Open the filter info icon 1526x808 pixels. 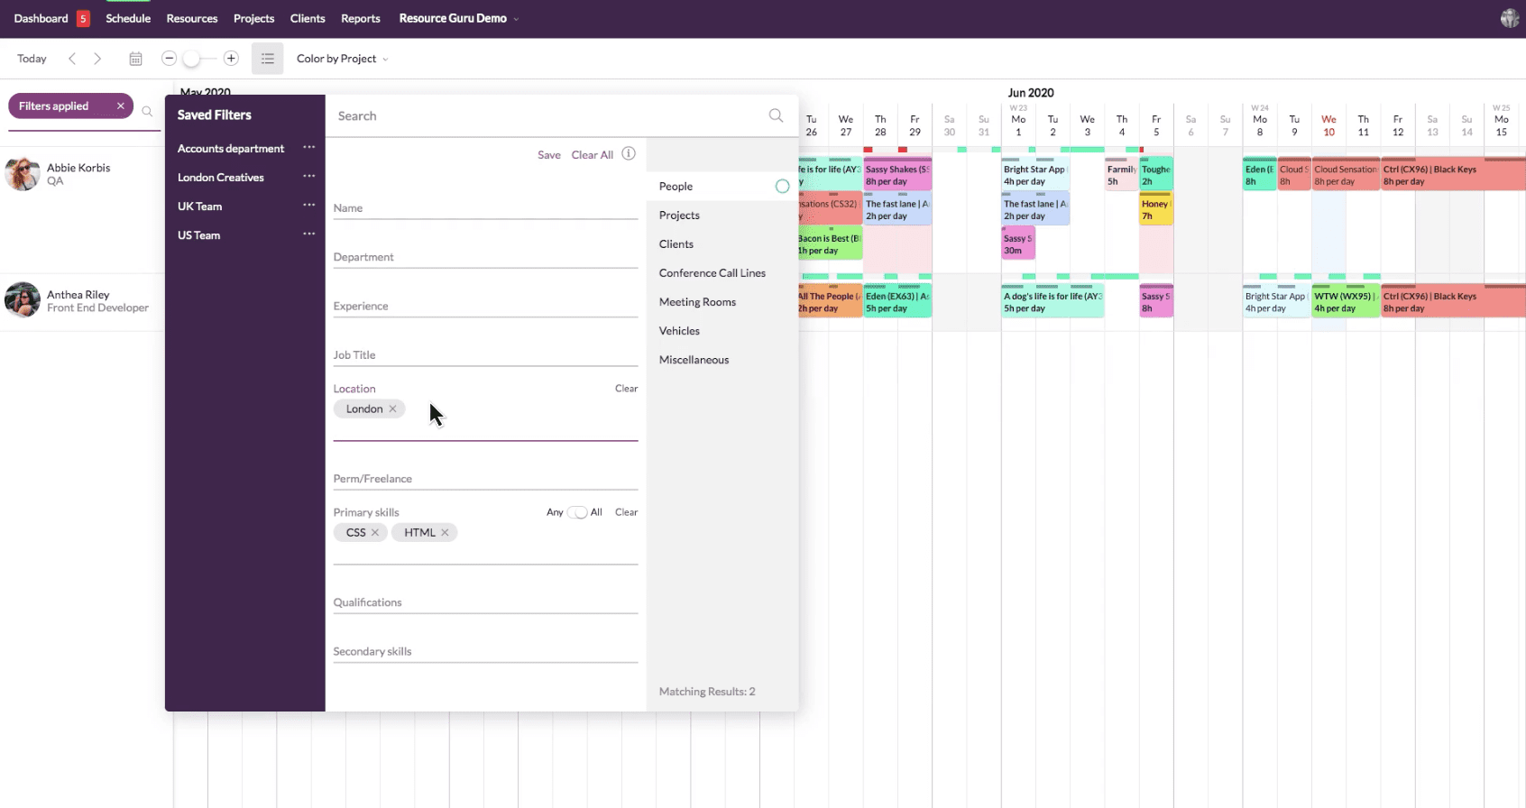pyautogui.click(x=629, y=153)
